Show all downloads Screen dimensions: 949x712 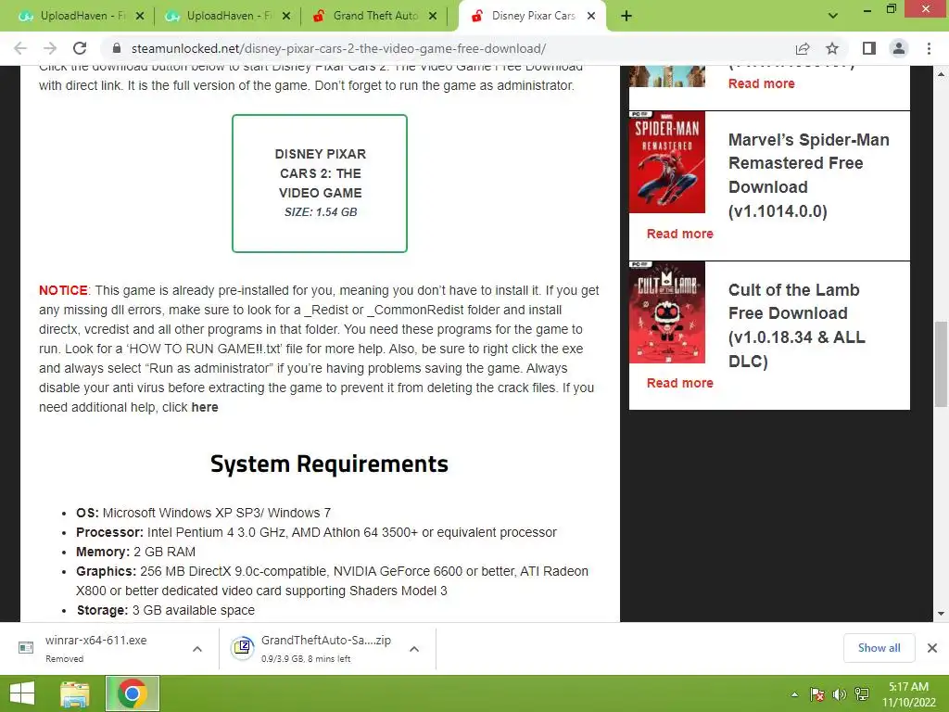click(879, 648)
